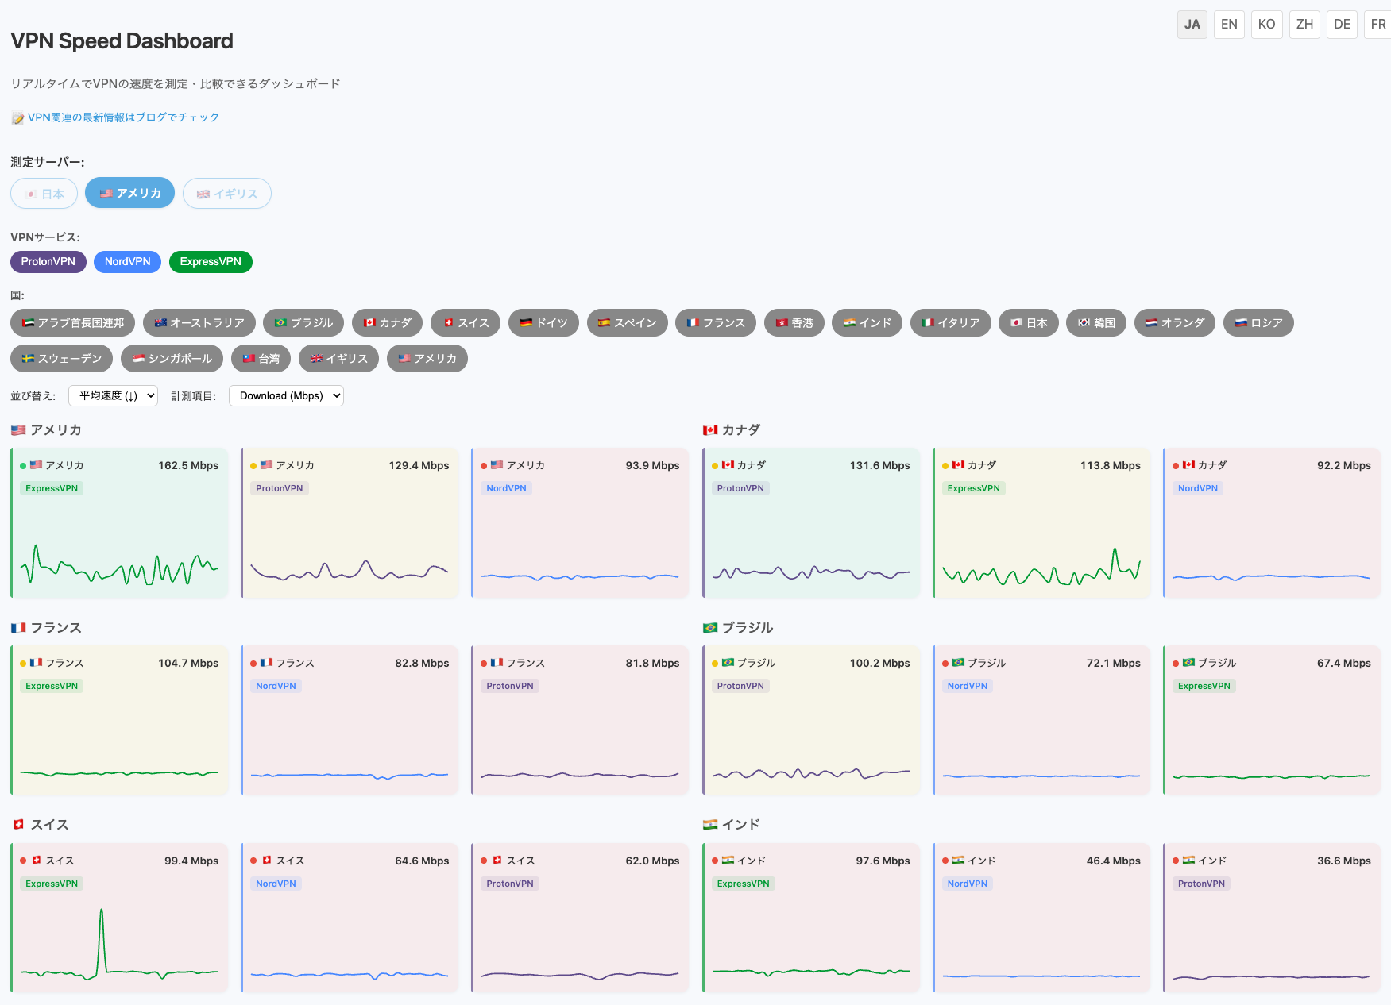Toggle フランス country filter chip
The width and height of the screenshot is (1391, 1005).
pos(716,323)
